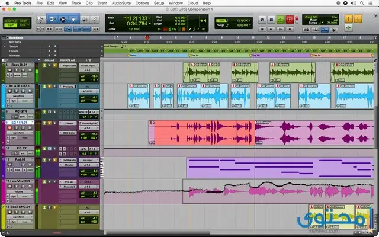
Task: Open automation mode 'read' selector on Ac GTR U87 1
Action: click(x=25, y=101)
